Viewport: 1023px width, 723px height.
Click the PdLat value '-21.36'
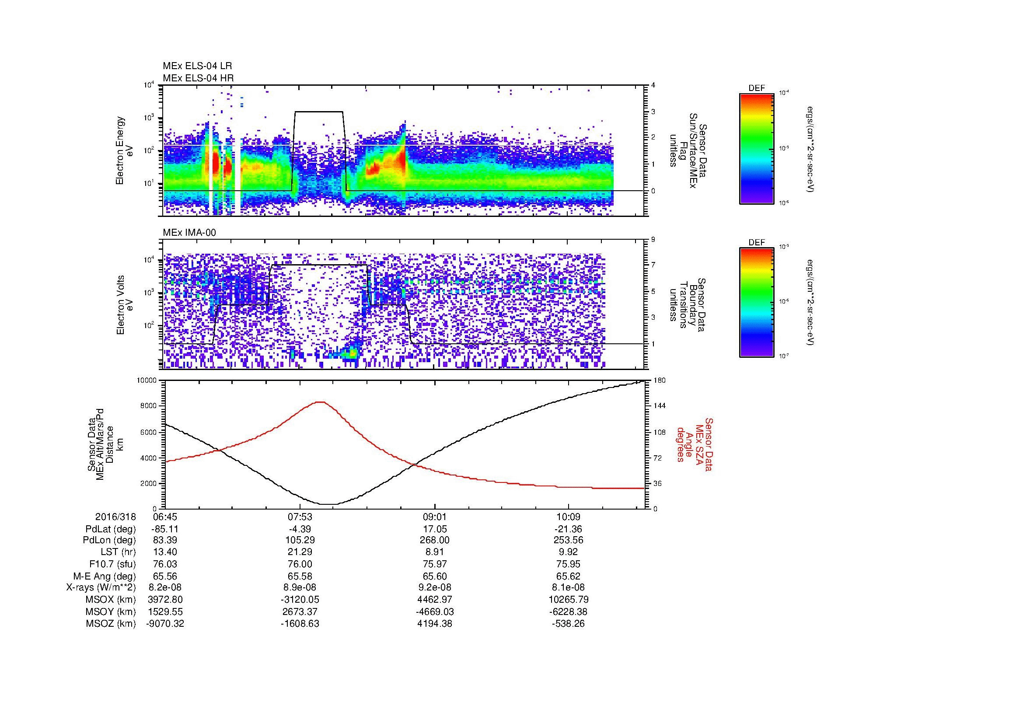[x=569, y=529]
